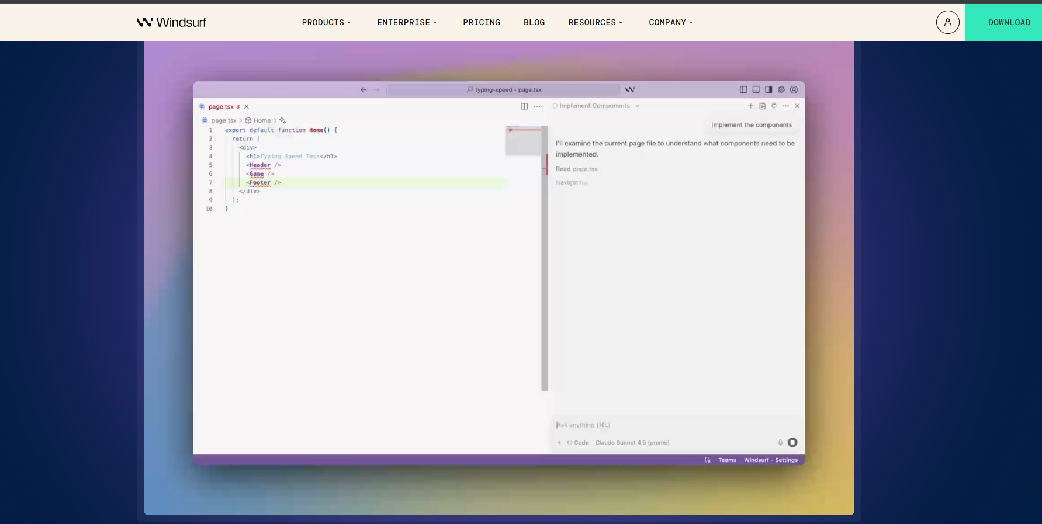Open chat panel more options ellipsis
The width and height of the screenshot is (1042, 524).
pos(785,106)
